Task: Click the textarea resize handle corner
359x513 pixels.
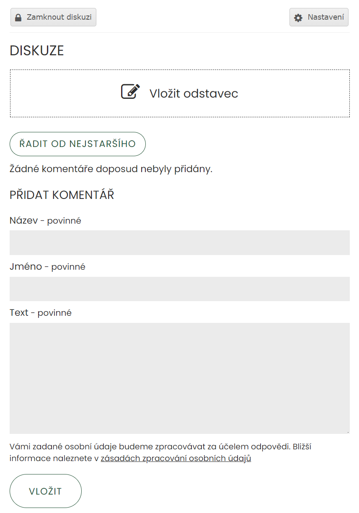Action: click(x=348, y=432)
